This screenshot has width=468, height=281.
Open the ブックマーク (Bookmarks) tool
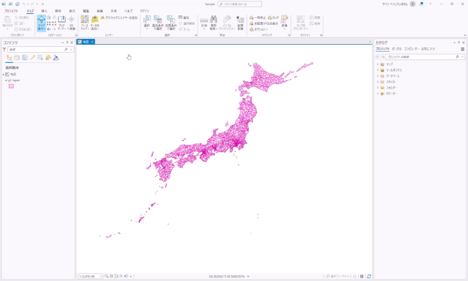point(62,23)
